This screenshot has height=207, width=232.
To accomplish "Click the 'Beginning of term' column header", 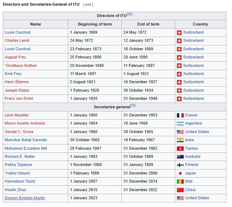I will (x=95, y=24).
